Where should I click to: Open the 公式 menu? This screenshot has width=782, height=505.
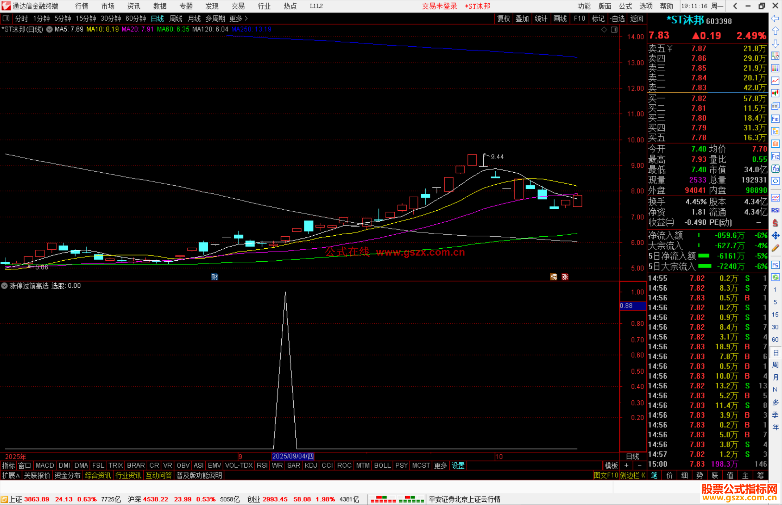tap(625, 6)
